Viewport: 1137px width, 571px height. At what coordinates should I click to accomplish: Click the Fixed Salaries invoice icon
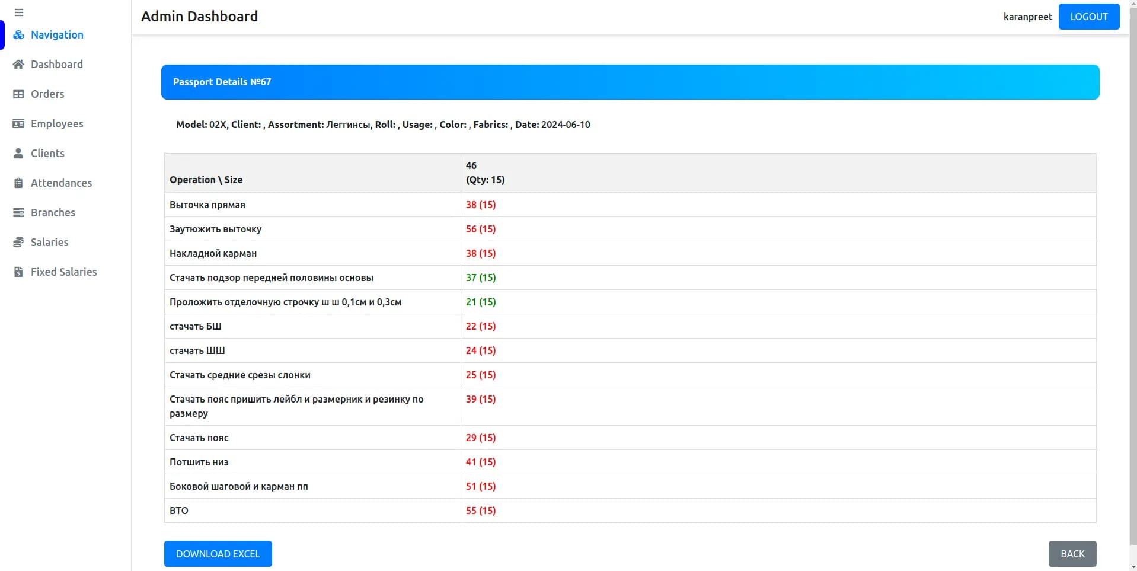pos(18,272)
